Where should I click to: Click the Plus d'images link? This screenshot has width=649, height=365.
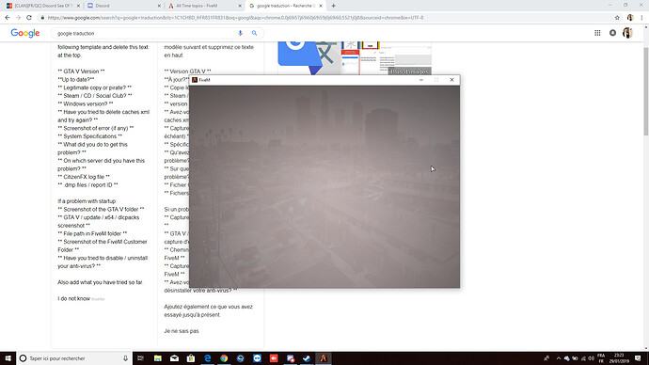pos(410,71)
